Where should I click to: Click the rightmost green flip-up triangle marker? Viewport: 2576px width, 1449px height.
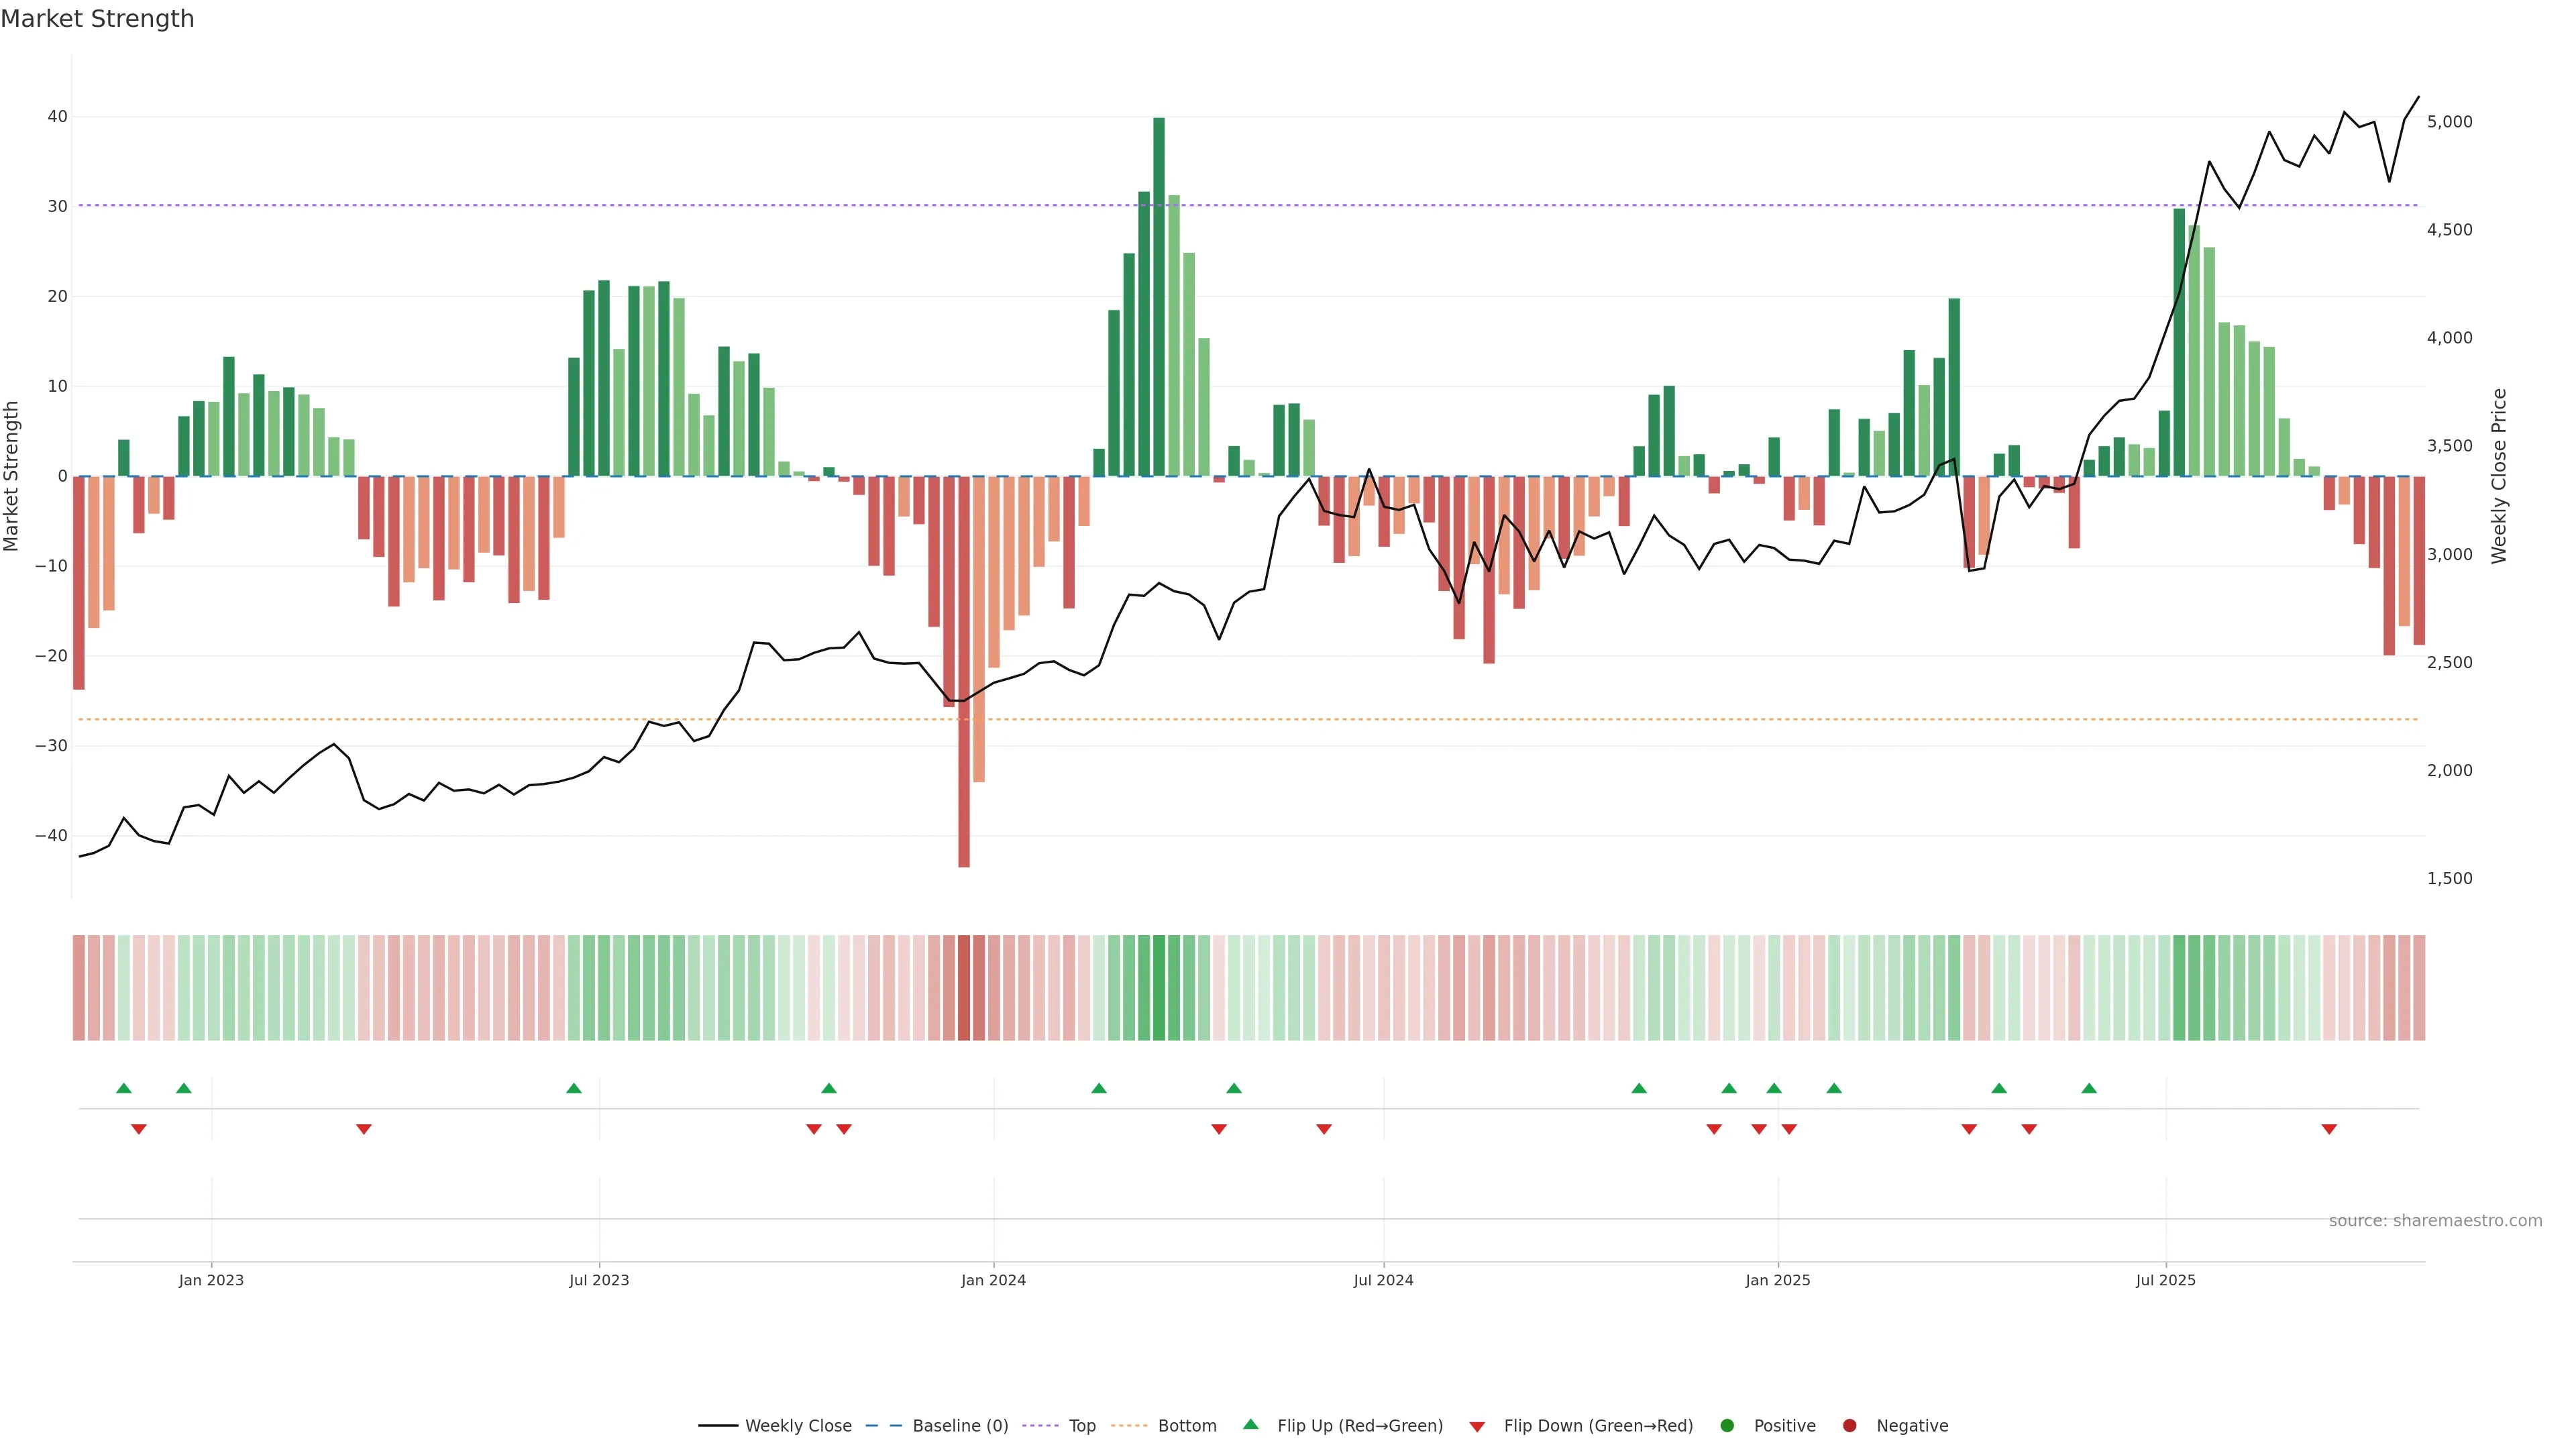coord(2089,1088)
